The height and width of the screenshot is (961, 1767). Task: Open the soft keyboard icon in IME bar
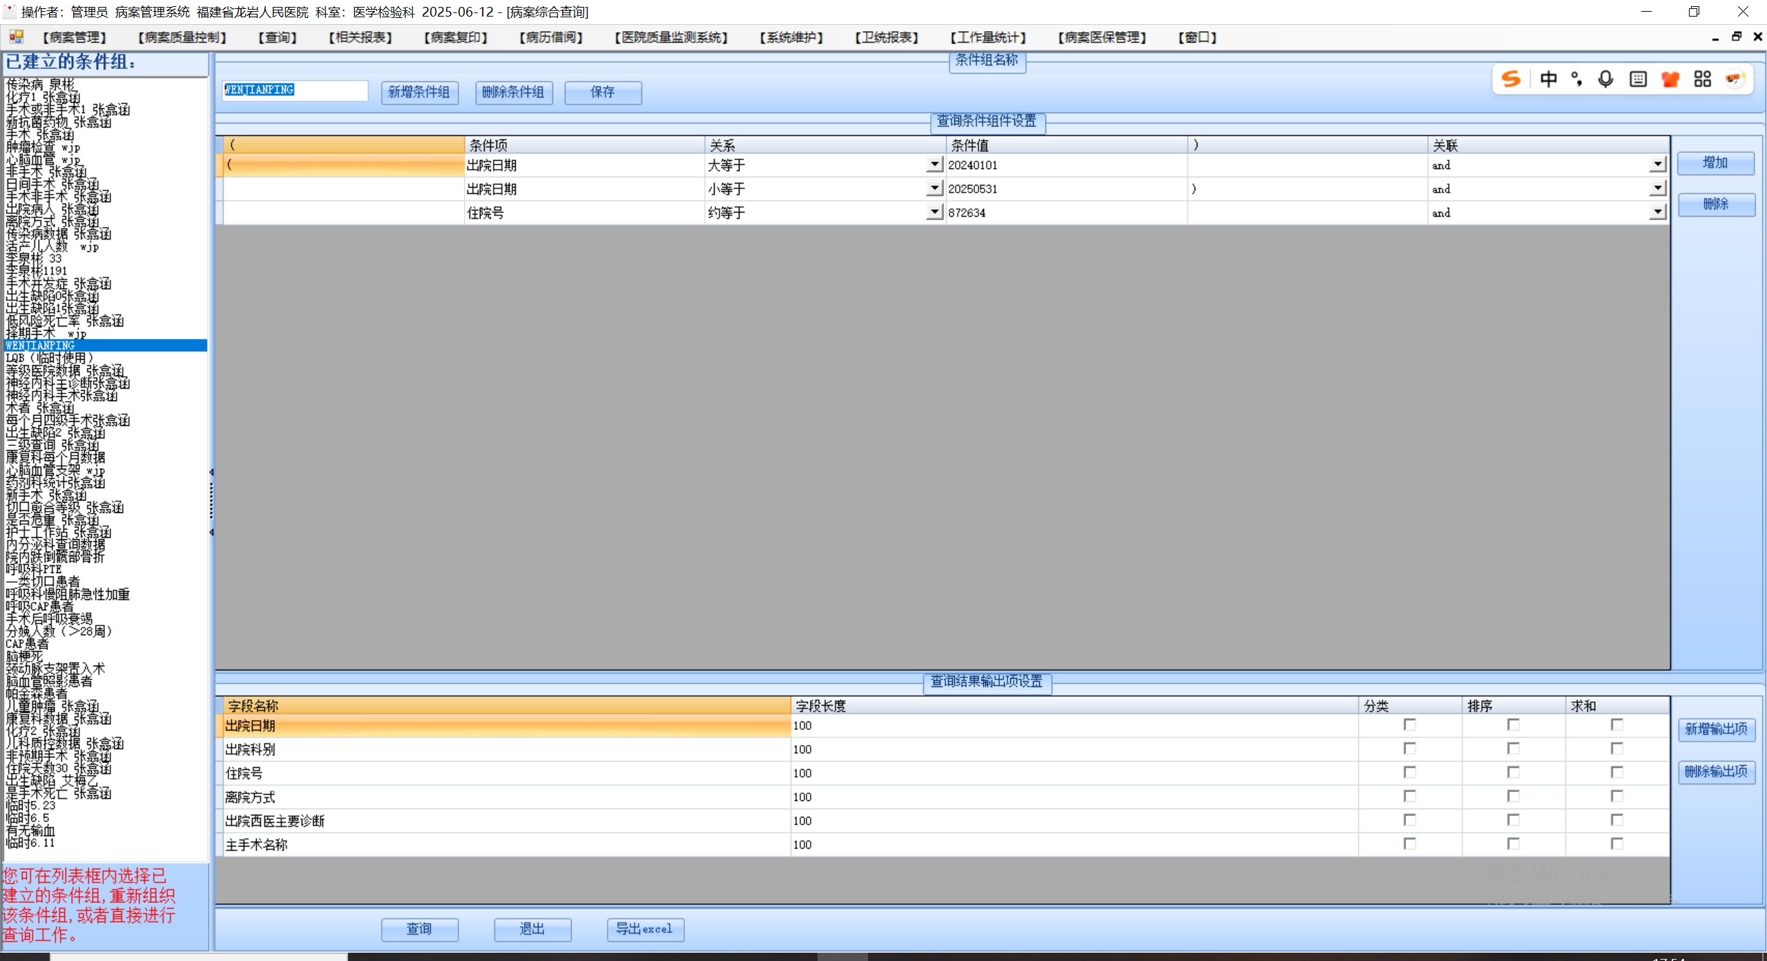point(1637,79)
